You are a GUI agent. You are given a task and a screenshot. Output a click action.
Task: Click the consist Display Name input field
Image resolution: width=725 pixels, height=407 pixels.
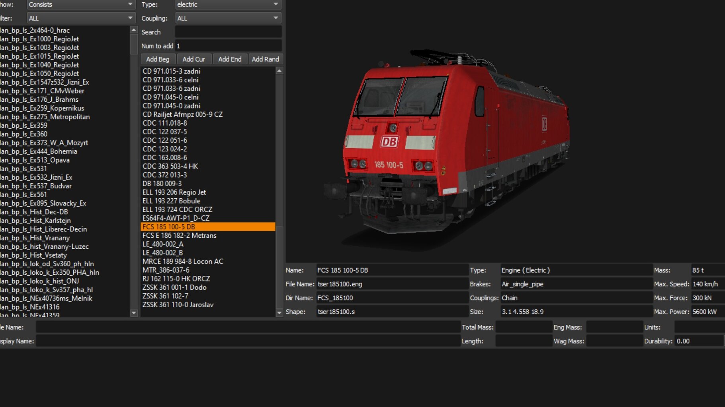[x=248, y=341]
